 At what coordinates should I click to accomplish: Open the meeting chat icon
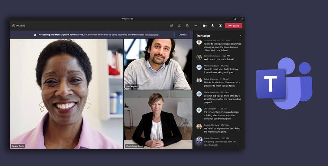coord(179,26)
